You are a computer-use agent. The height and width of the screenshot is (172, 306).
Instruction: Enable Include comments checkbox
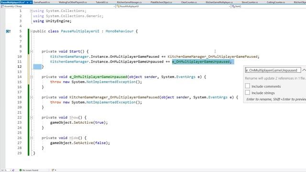pos(248,86)
